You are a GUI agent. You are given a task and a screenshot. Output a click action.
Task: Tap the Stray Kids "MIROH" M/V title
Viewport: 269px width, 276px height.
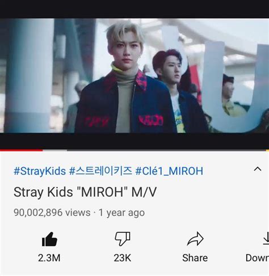coord(85,192)
